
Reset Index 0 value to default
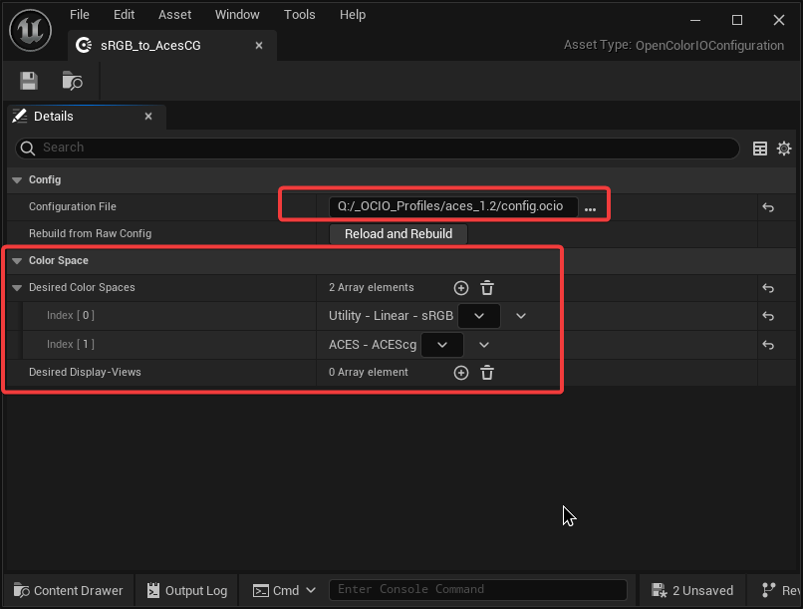768,316
